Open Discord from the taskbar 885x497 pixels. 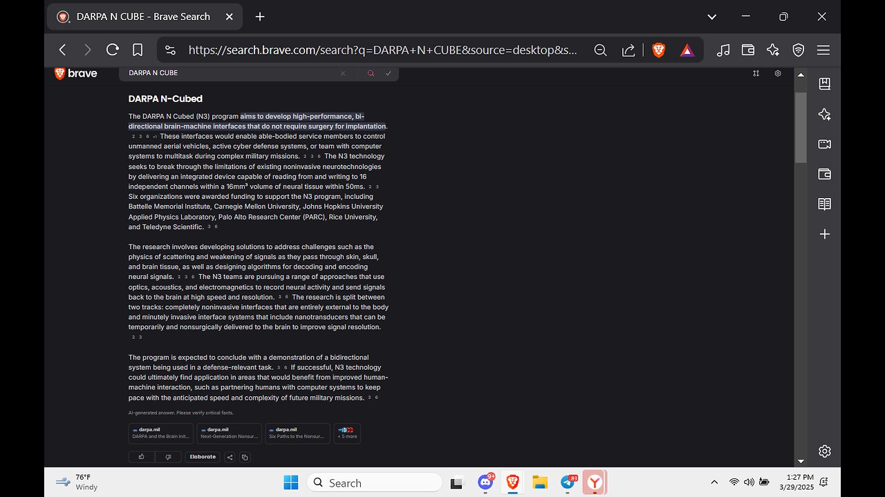(486, 483)
